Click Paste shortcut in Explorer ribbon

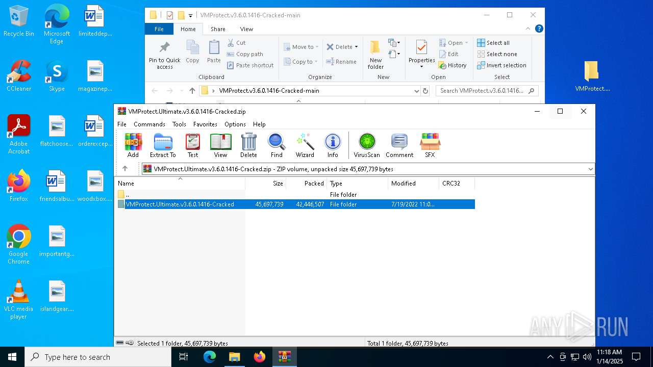tap(250, 65)
